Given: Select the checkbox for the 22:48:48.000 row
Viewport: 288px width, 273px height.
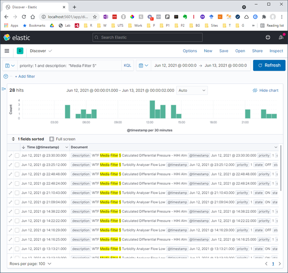Looking at the screenshot, I should 17,174.
